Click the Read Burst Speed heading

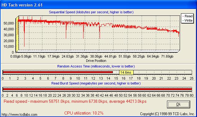tap(96, 83)
